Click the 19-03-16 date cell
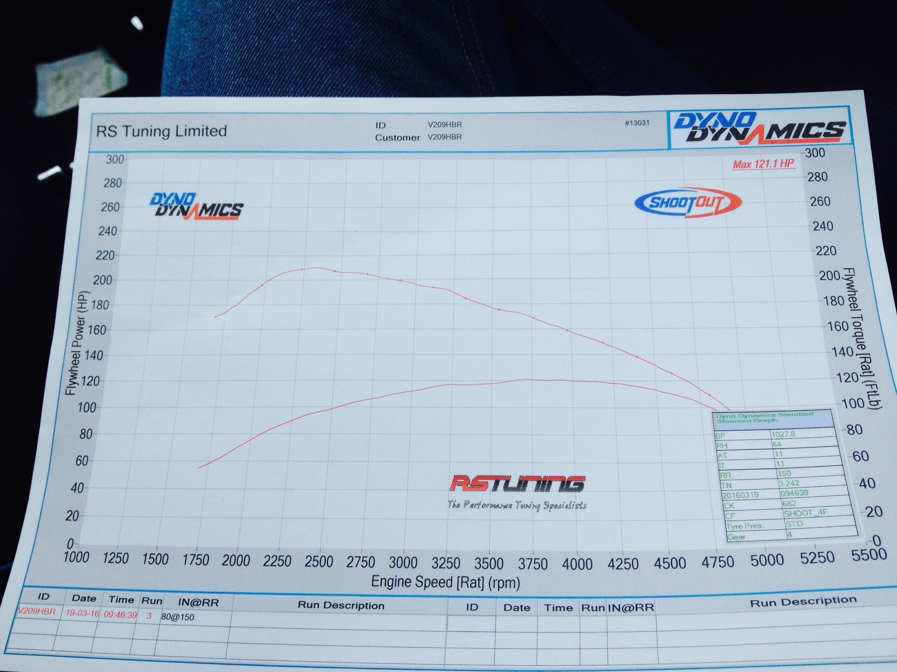The image size is (897, 672). click(x=82, y=613)
